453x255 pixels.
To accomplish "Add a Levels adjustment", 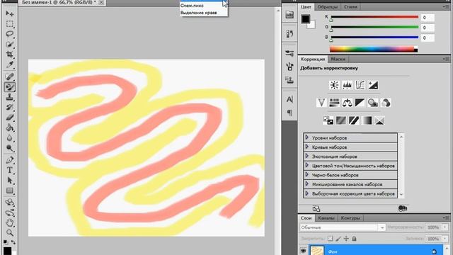I will pos(347,85).
